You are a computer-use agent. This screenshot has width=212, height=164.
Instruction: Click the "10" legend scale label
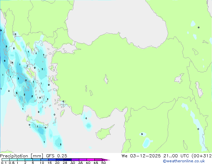42,163
